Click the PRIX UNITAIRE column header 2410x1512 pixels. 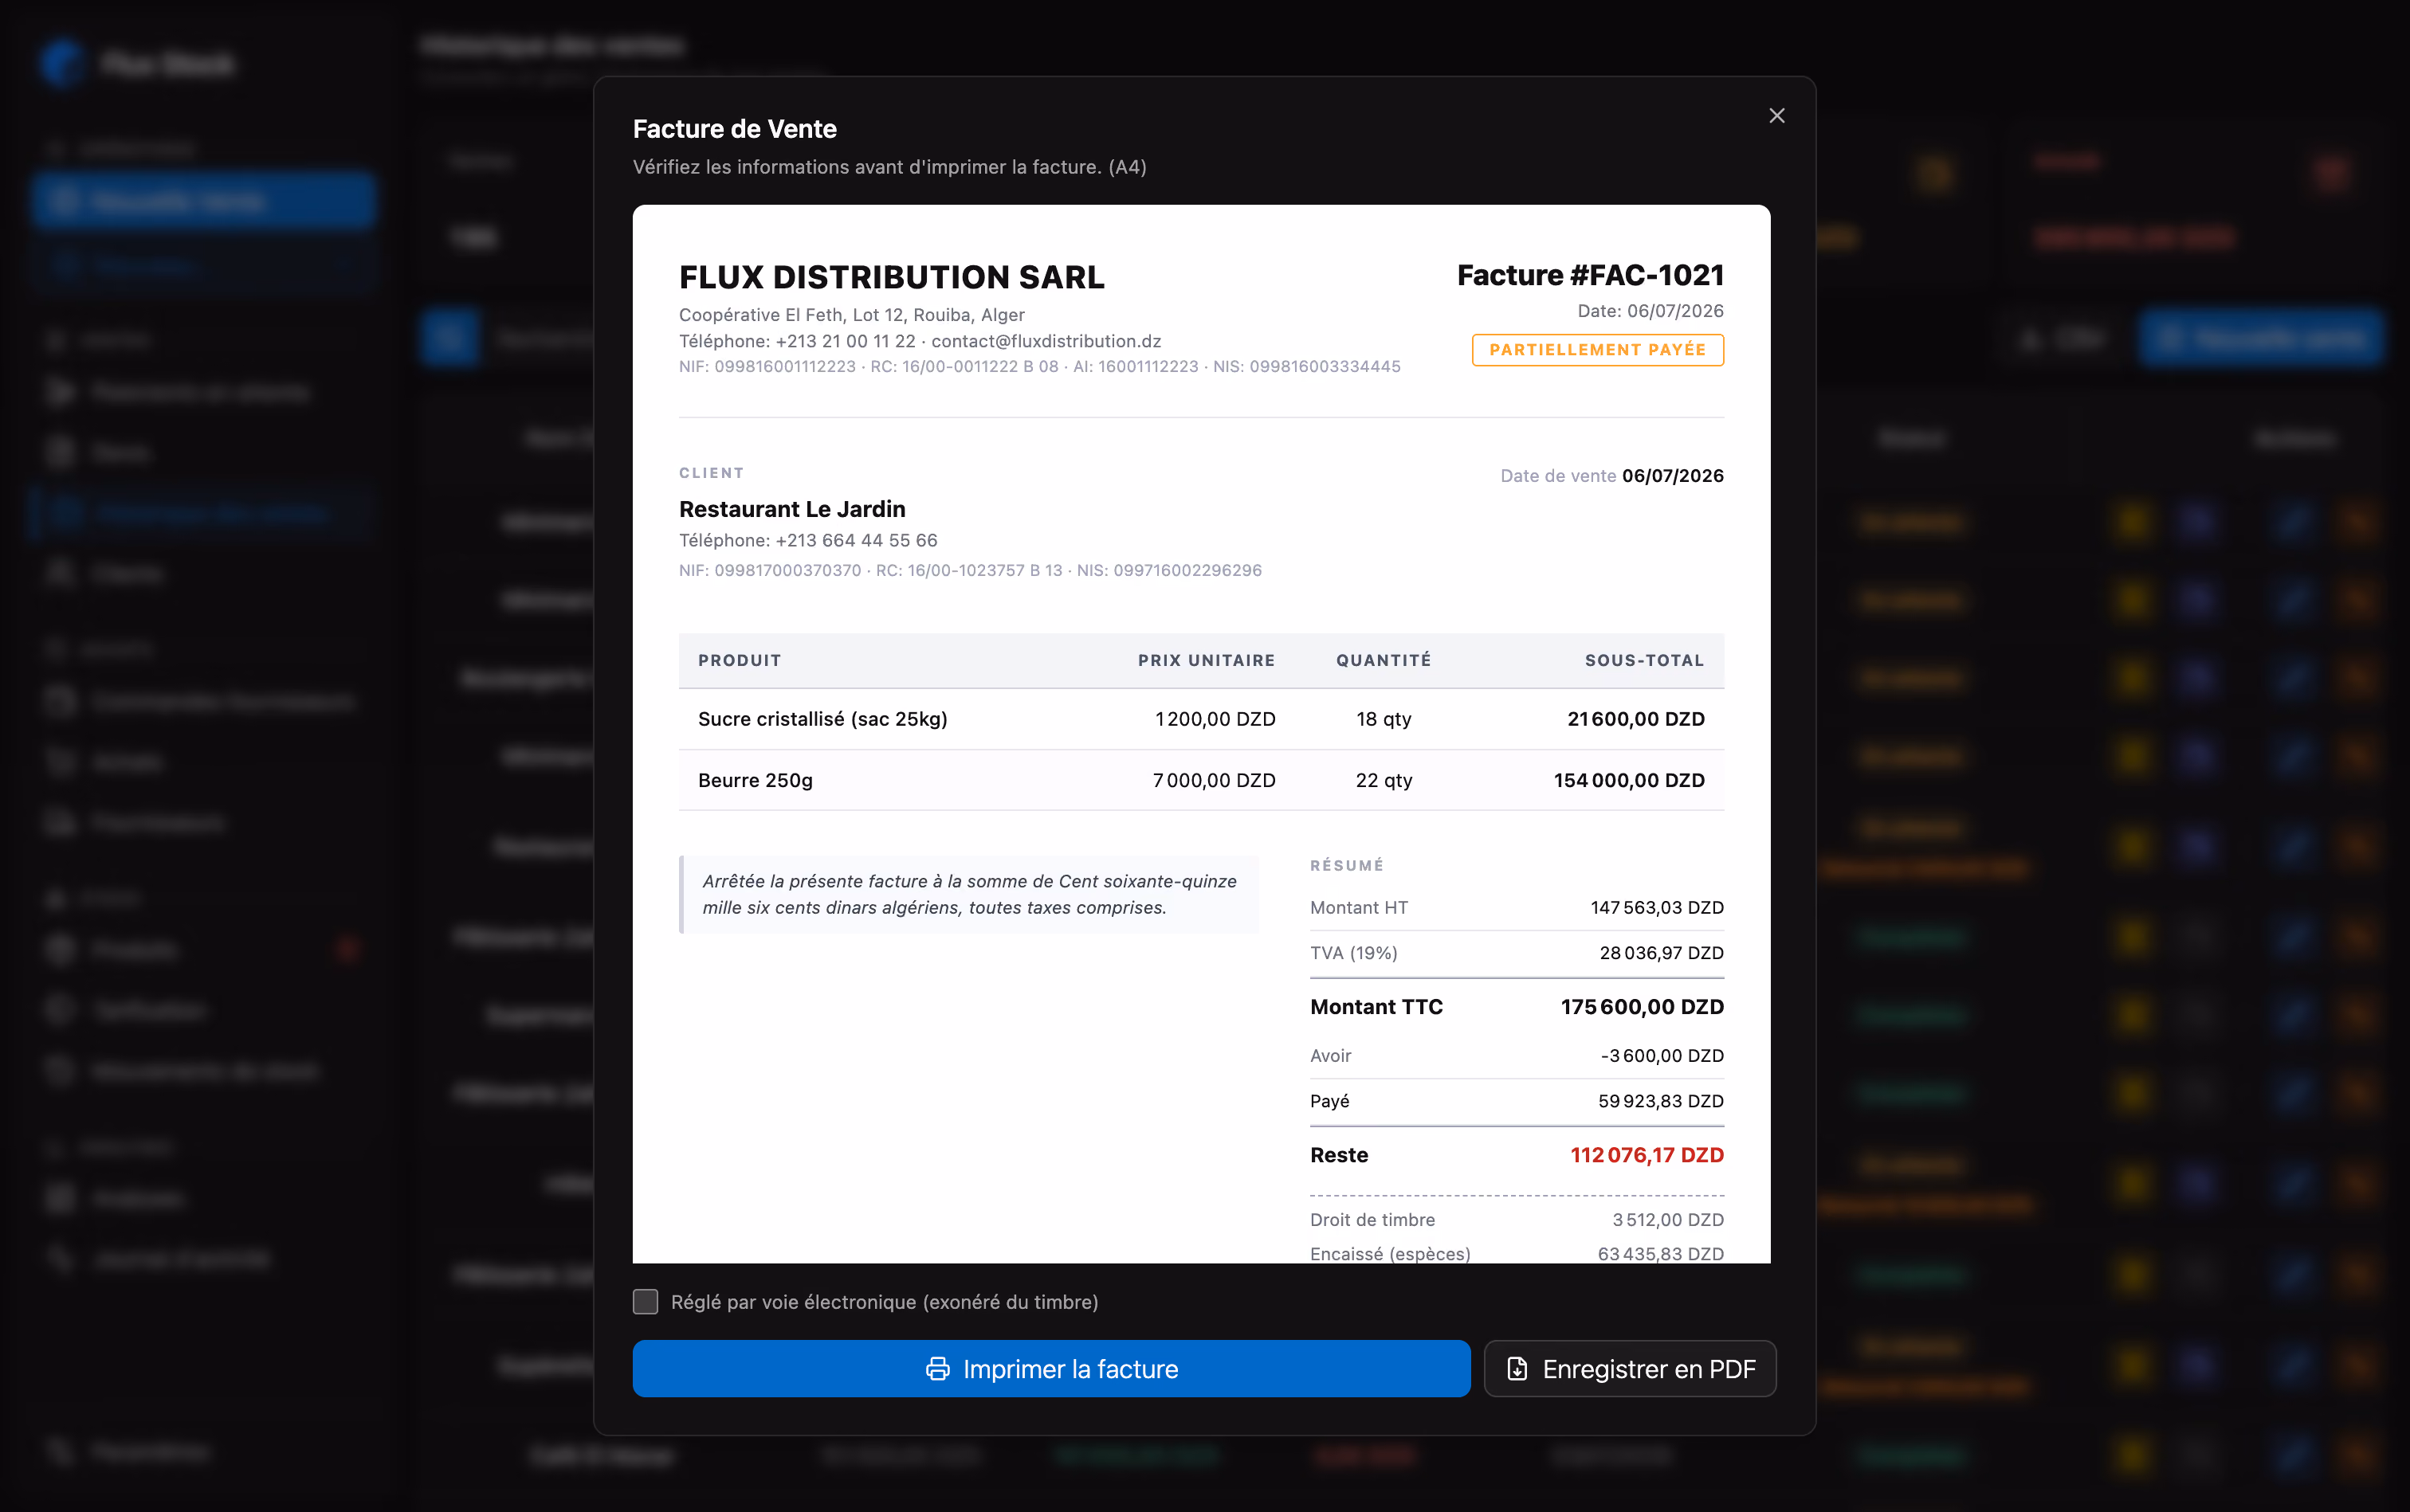1206,660
